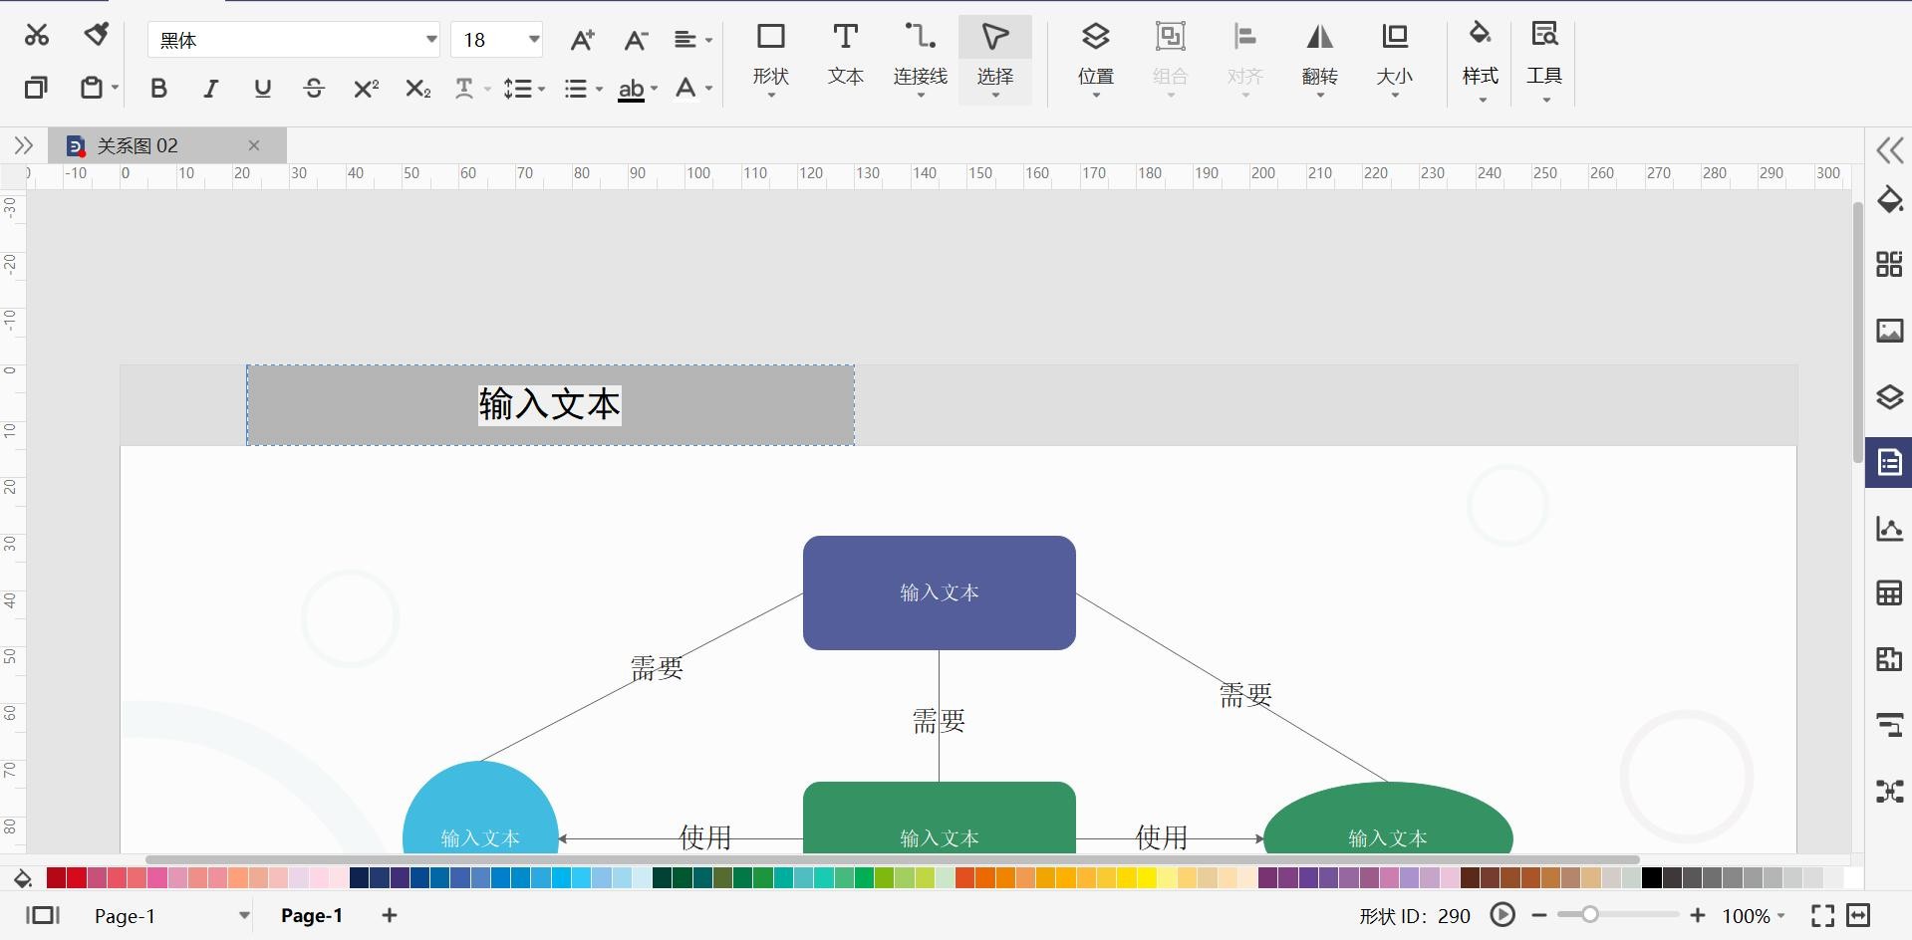Expand the font size dropdown

[534, 40]
